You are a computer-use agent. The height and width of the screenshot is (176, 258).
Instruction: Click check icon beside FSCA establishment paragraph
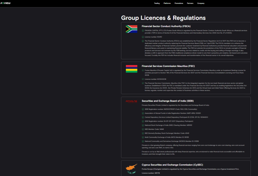click(143, 41)
